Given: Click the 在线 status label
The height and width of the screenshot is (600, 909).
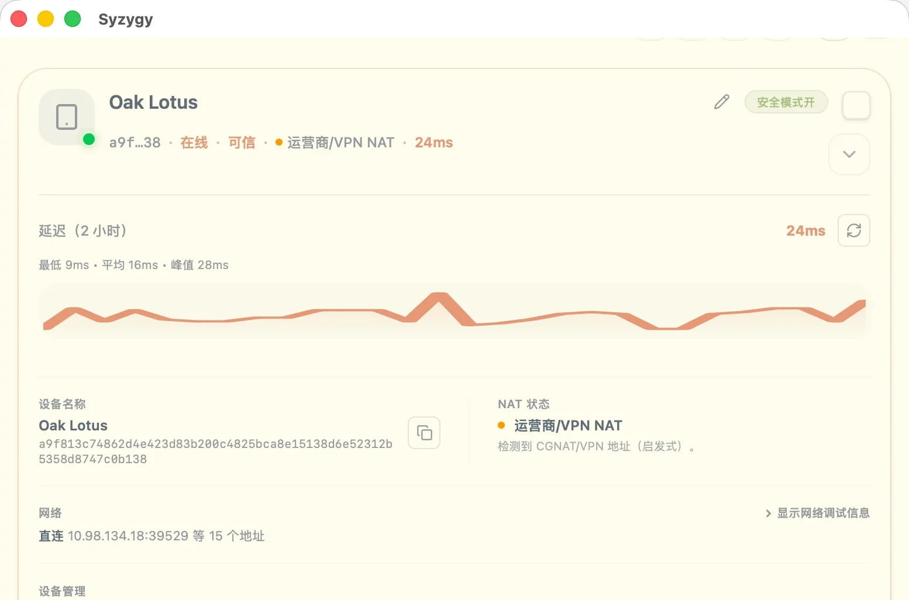Looking at the screenshot, I should tap(194, 143).
